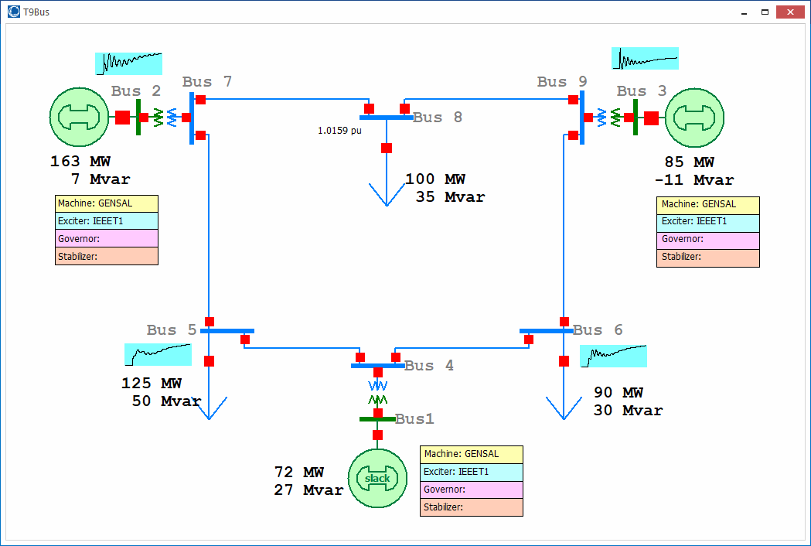This screenshot has height=546, width=811.
Task: Click the Bus 3 Stabilizer field
Action: (x=707, y=258)
